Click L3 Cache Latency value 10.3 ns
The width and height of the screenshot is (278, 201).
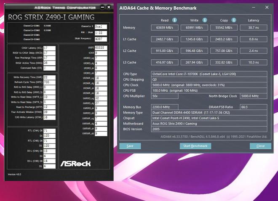click(x=254, y=62)
